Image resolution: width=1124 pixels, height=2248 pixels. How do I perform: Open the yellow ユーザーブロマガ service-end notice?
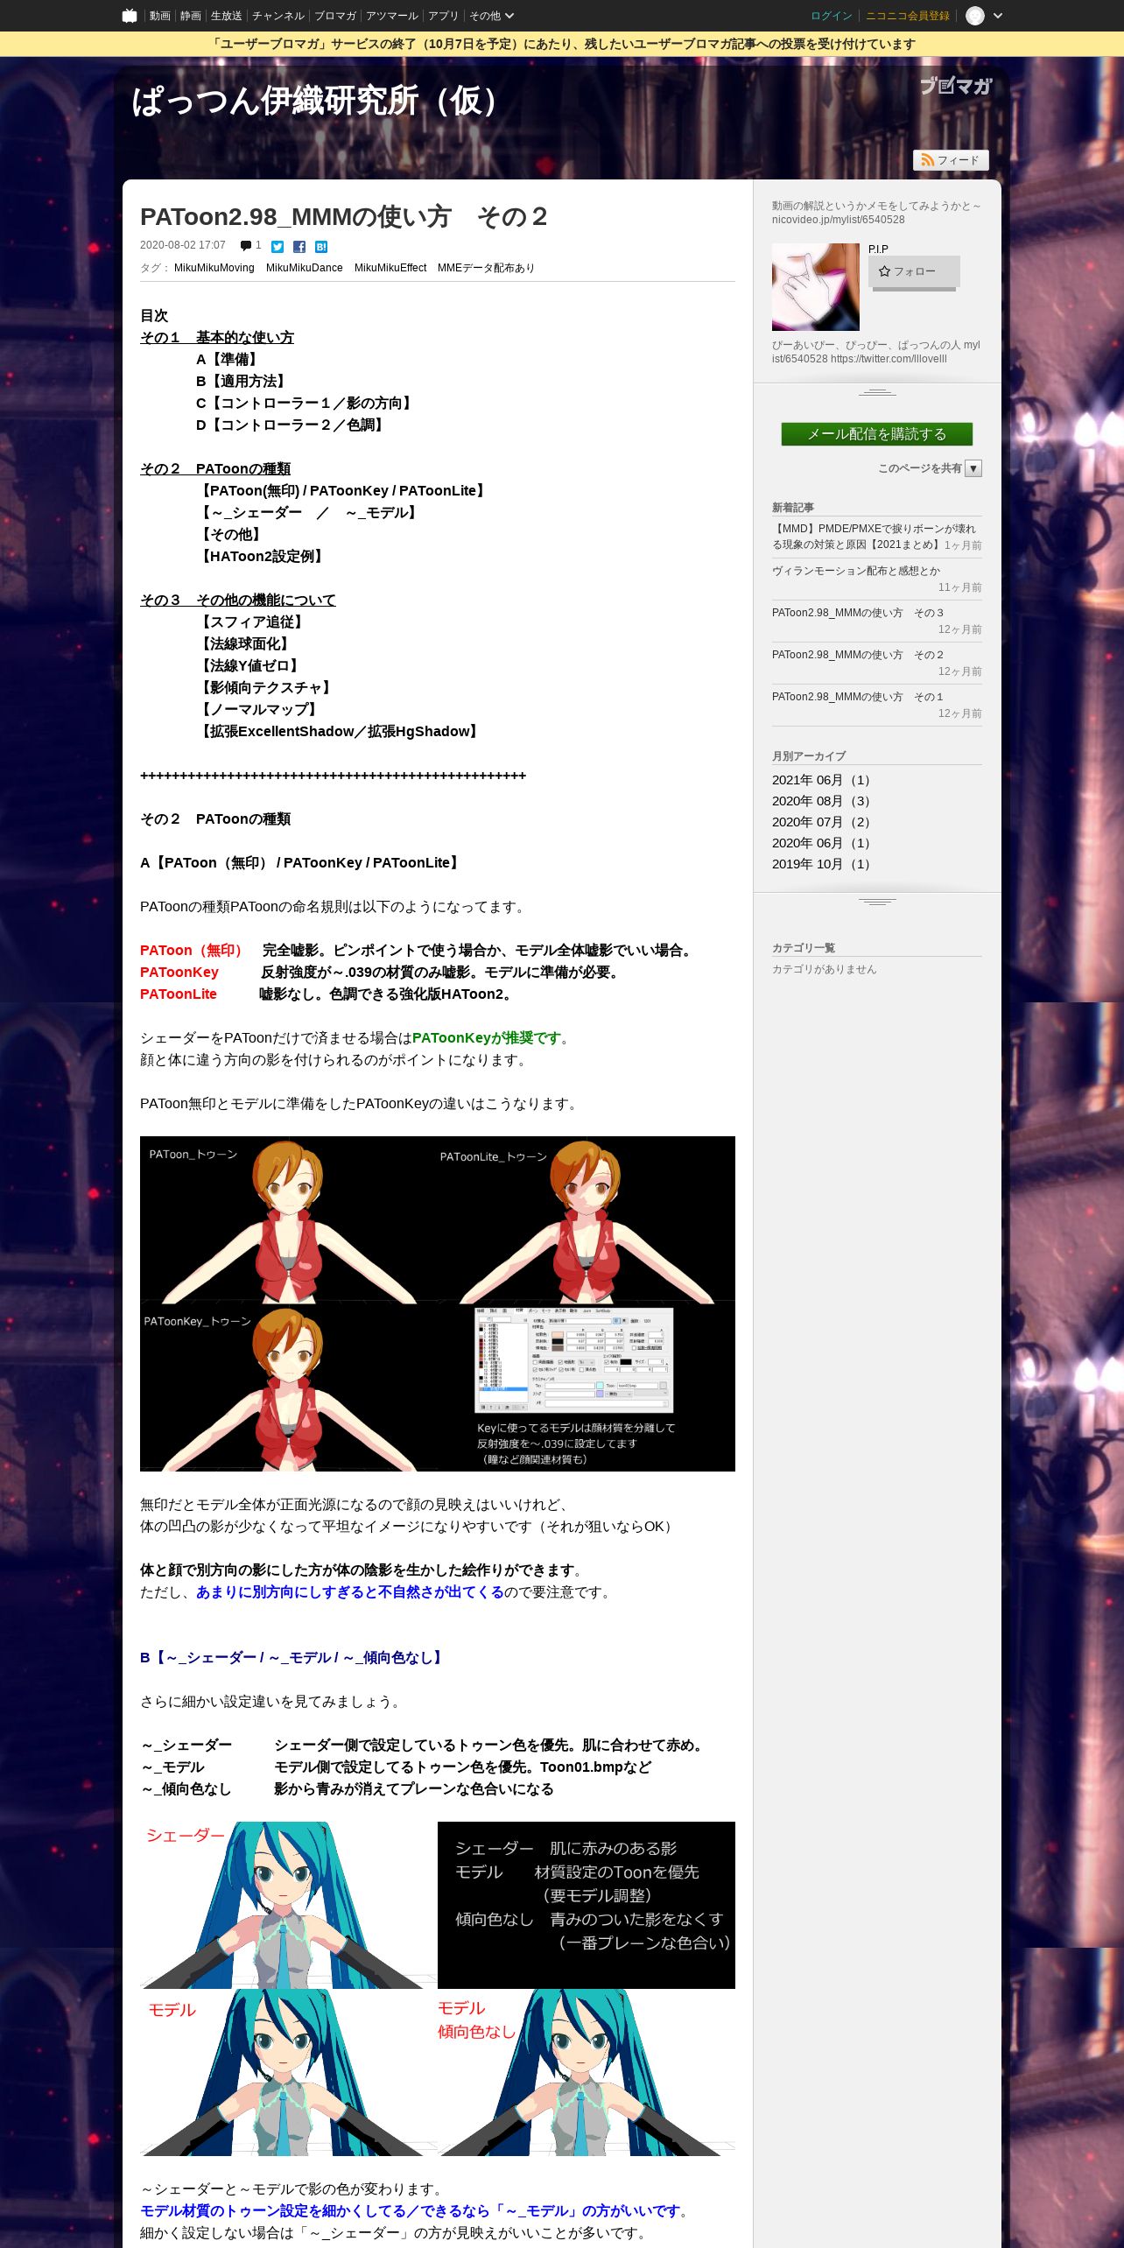(562, 44)
